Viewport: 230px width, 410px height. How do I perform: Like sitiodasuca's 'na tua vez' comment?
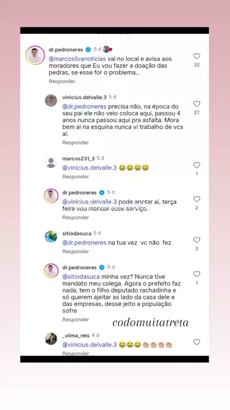coord(196,240)
